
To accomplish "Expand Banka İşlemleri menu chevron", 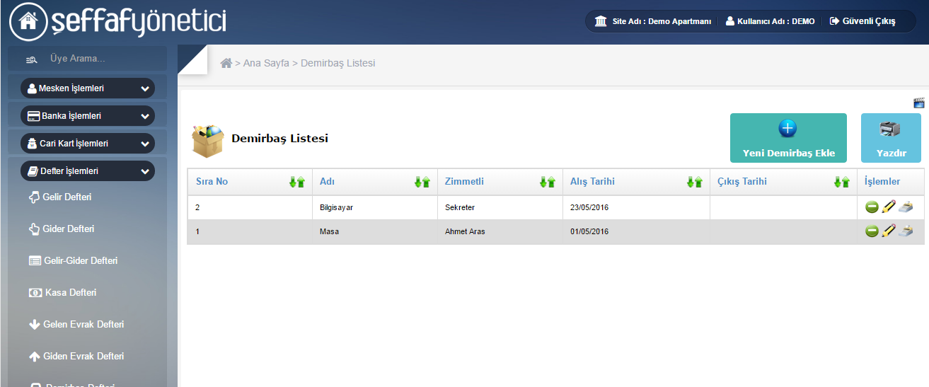I will tap(145, 116).
